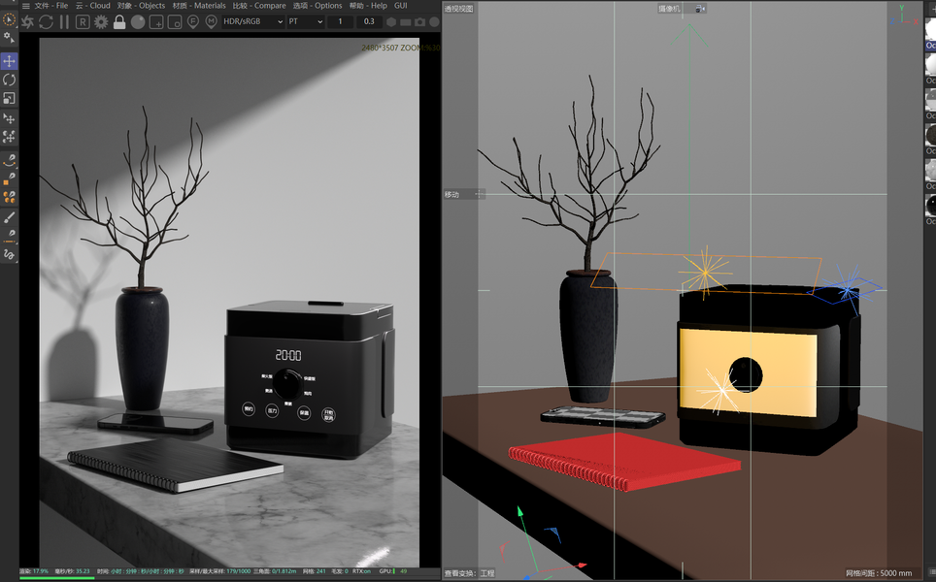Select the Rotate tool
Screen dimensions: 936x582
pos(9,80)
